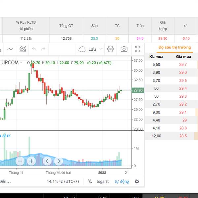Take a chart snapshot with camera icon
Image resolution: width=198 pixels, height=198 pixels.
point(124,49)
